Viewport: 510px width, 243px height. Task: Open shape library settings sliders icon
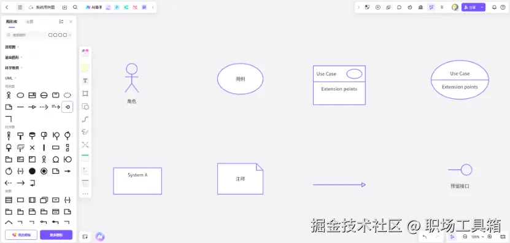pyautogui.click(x=61, y=22)
